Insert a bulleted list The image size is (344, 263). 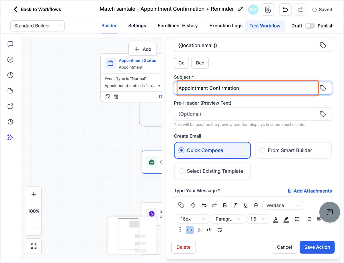[297, 219]
